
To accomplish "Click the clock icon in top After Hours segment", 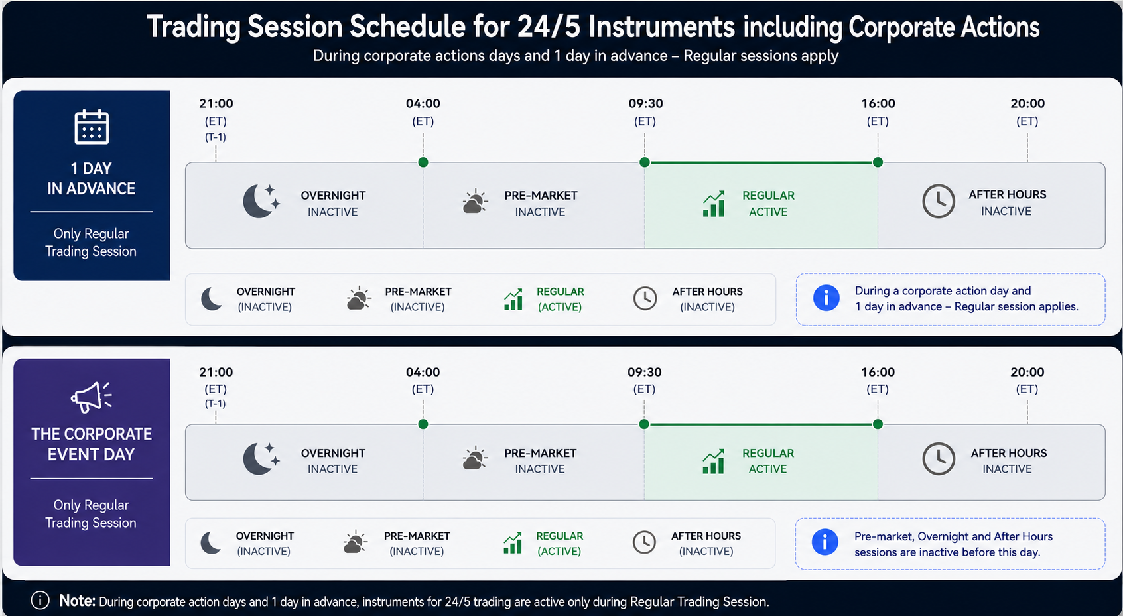I will coord(939,202).
